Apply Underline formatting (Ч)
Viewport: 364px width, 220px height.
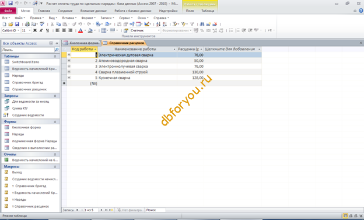pyautogui.click(x=47, y=30)
